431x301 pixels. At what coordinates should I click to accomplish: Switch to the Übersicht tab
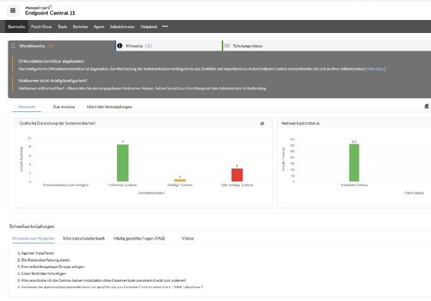pyautogui.click(x=27, y=107)
